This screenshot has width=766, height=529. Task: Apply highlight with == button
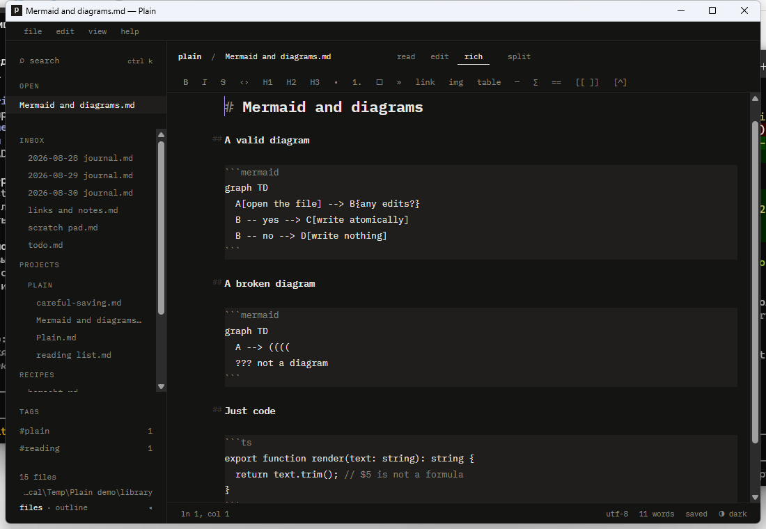[556, 82]
